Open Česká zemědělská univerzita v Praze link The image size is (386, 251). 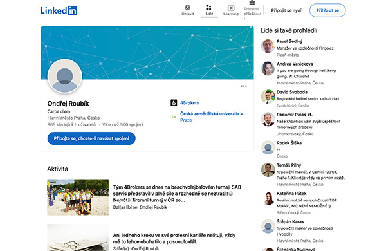pyautogui.click(x=212, y=116)
